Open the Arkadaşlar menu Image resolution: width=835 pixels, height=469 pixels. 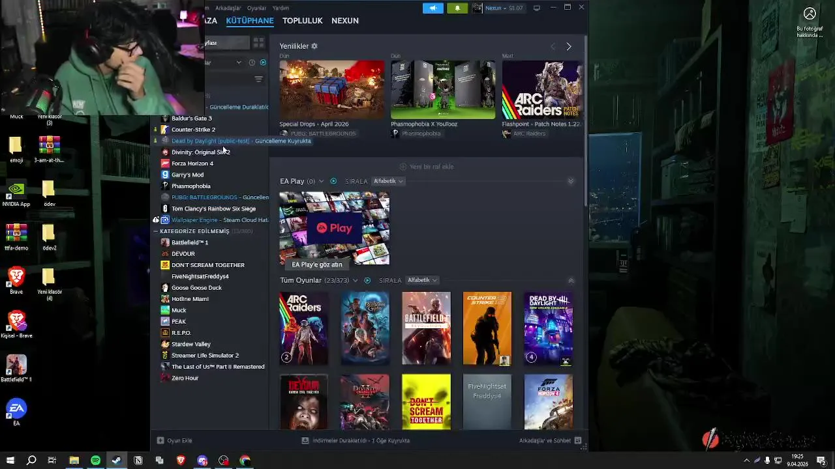228,8
